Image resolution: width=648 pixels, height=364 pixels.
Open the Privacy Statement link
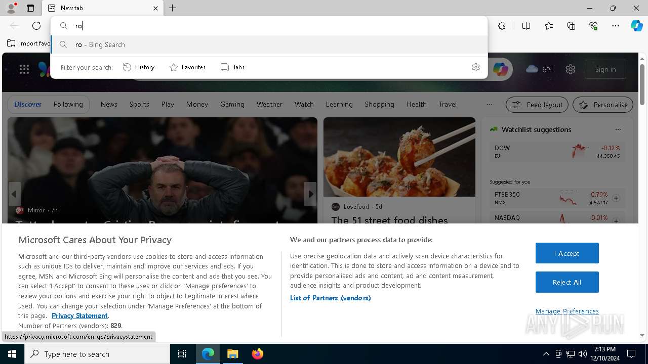coord(79,315)
